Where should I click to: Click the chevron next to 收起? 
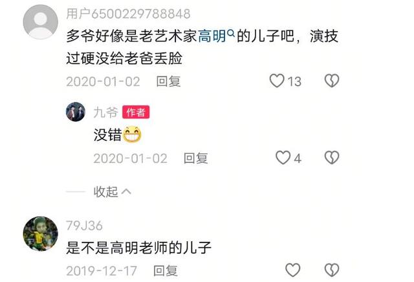[126, 191]
